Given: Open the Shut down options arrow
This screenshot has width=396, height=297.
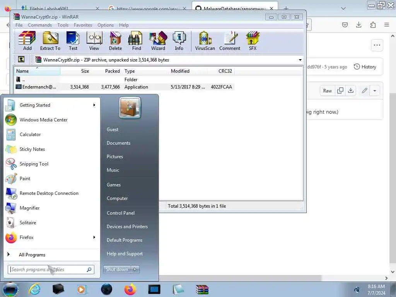Looking at the screenshot, I should click(x=135, y=270).
